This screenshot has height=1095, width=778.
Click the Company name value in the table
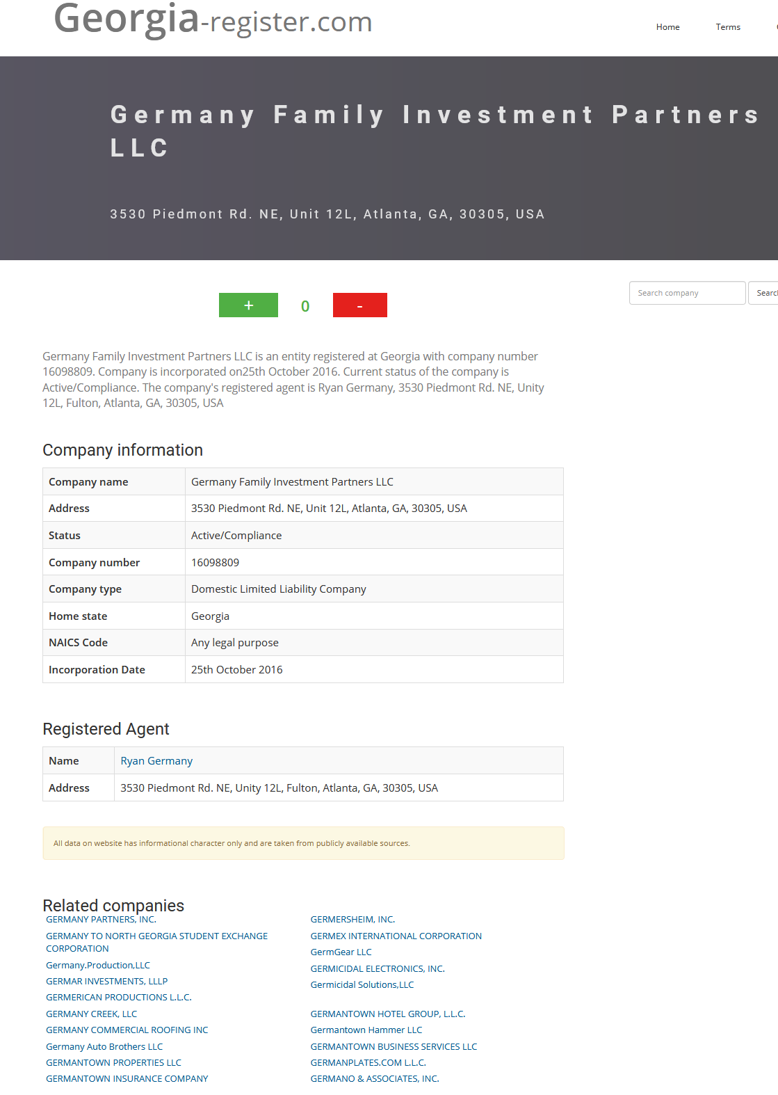[x=292, y=482]
